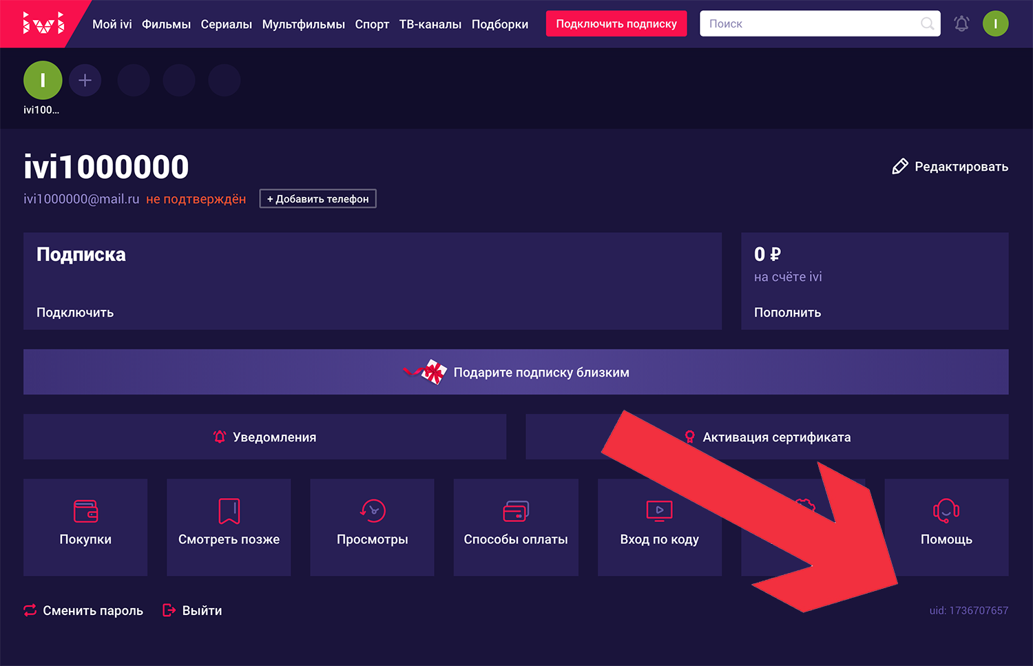Go to Фильмы menu item
The width and height of the screenshot is (1033, 666).
166,24
